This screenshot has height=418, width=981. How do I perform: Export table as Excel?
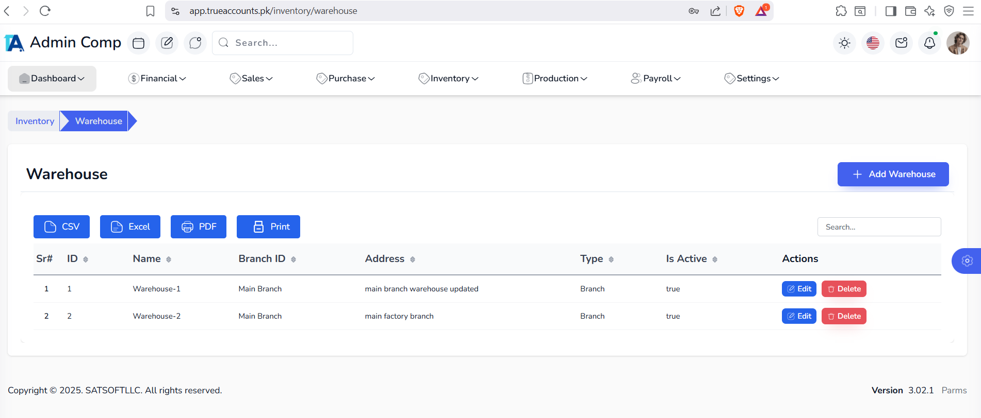pyautogui.click(x=130, y=227)
